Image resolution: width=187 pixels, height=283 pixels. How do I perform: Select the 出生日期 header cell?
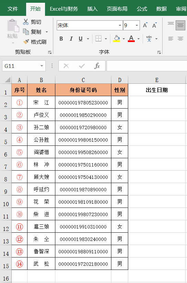157,90
